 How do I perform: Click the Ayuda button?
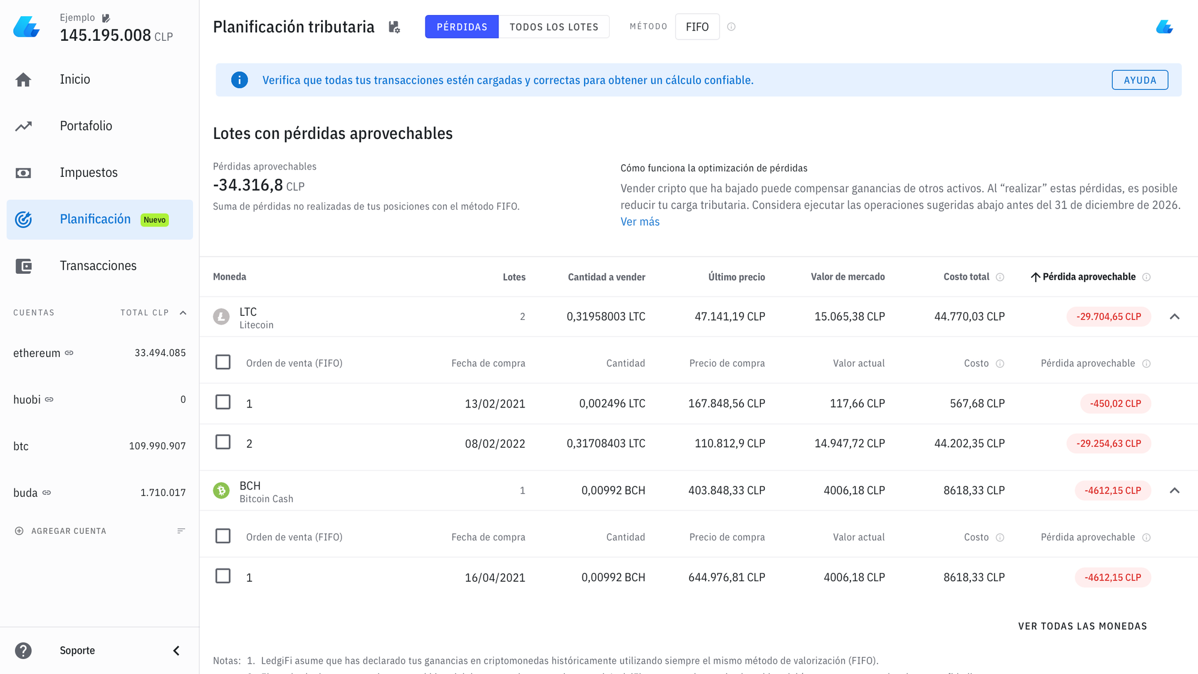pos(1139,80)
